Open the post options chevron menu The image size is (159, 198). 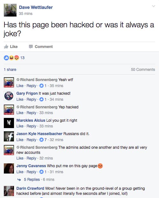click(x=154, y=6)
